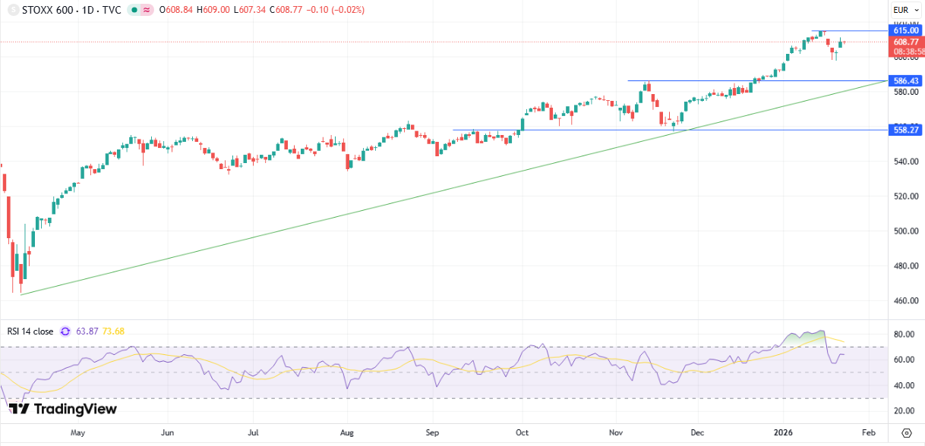Click the green market status dot

(x=134, y=10)
